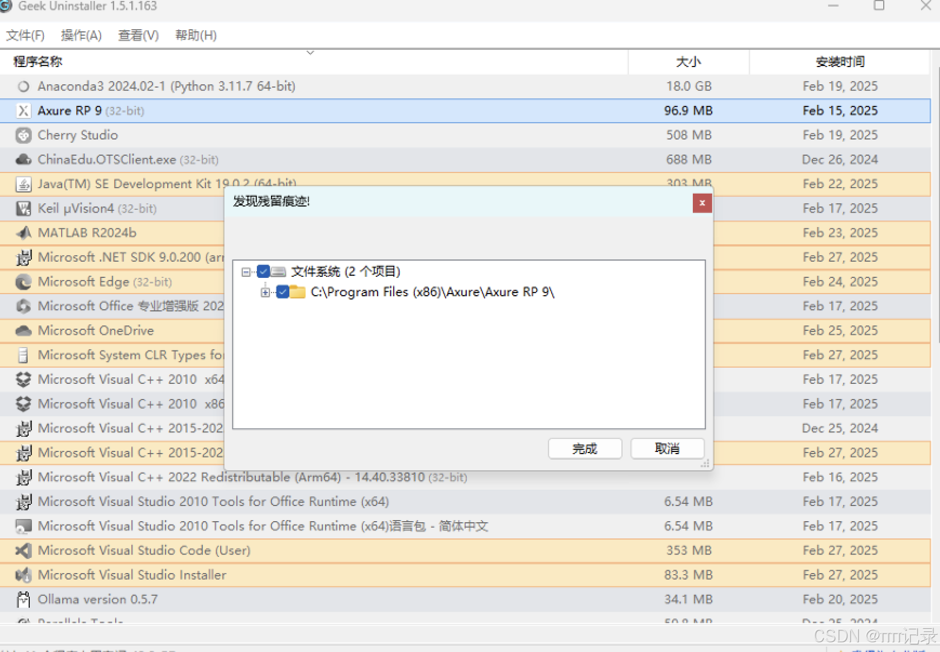Click the Visual C++ 2010 x86 icon
Viewport: 940px width, 652px height.
[x=23, y=404]
